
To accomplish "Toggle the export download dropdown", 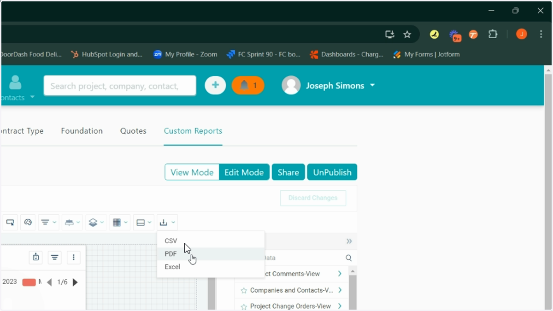I will [x=167, y=223].
